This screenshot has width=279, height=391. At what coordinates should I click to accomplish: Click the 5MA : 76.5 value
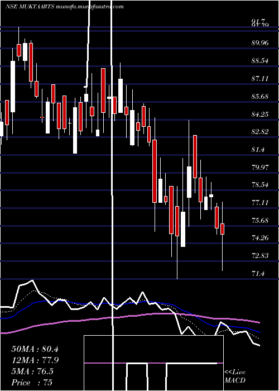click(32, 371)
